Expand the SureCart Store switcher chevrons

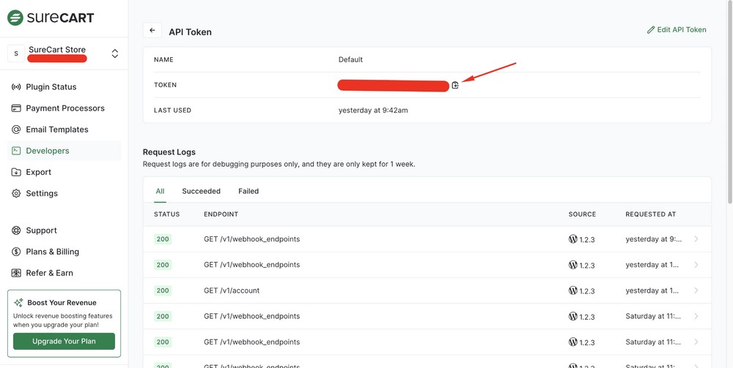coord(115,53)
